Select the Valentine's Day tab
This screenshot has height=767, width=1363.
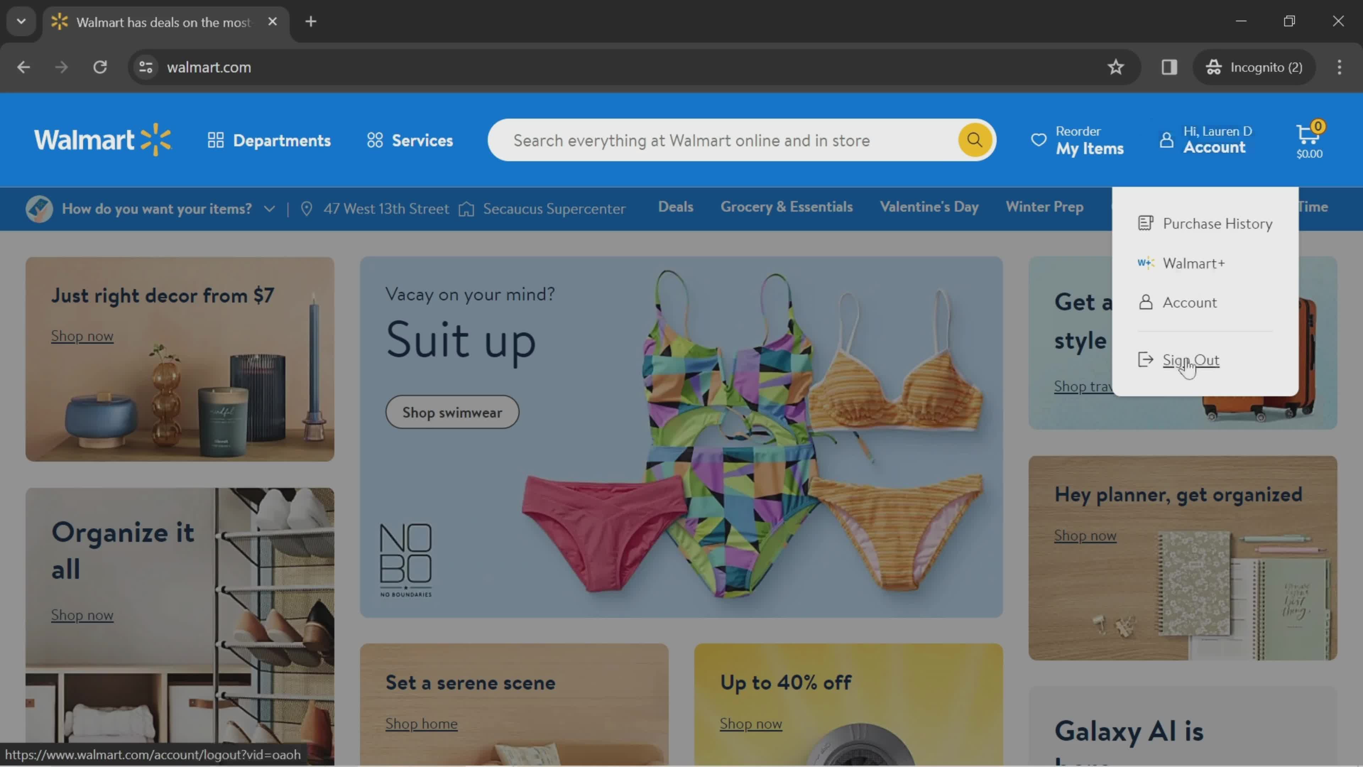pos(928,208)
